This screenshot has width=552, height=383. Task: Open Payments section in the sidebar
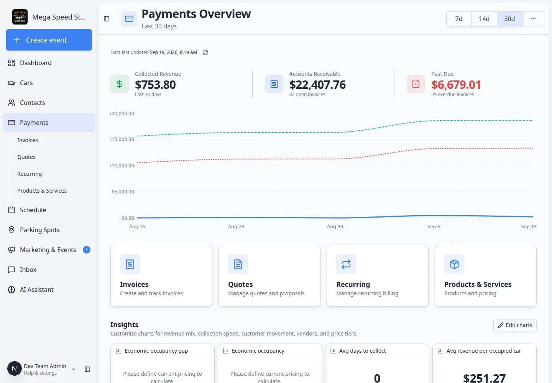pyautogui.click(x=49, y=123)
